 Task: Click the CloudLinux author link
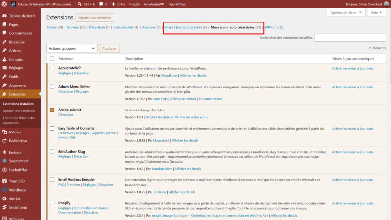[x=169, y=75]
